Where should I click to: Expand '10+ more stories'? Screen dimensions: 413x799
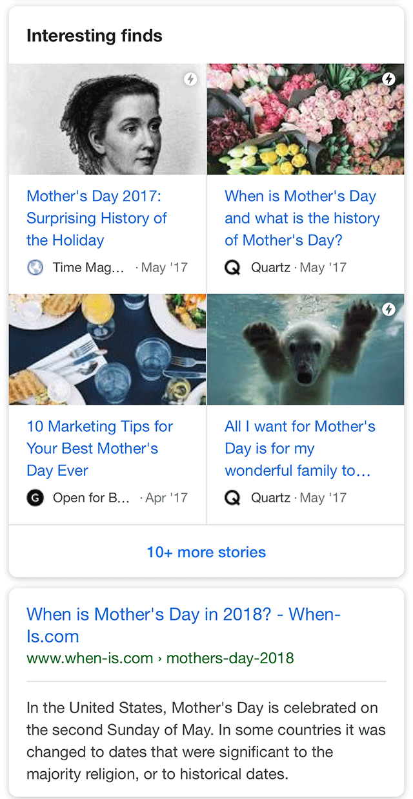point(206,552)
